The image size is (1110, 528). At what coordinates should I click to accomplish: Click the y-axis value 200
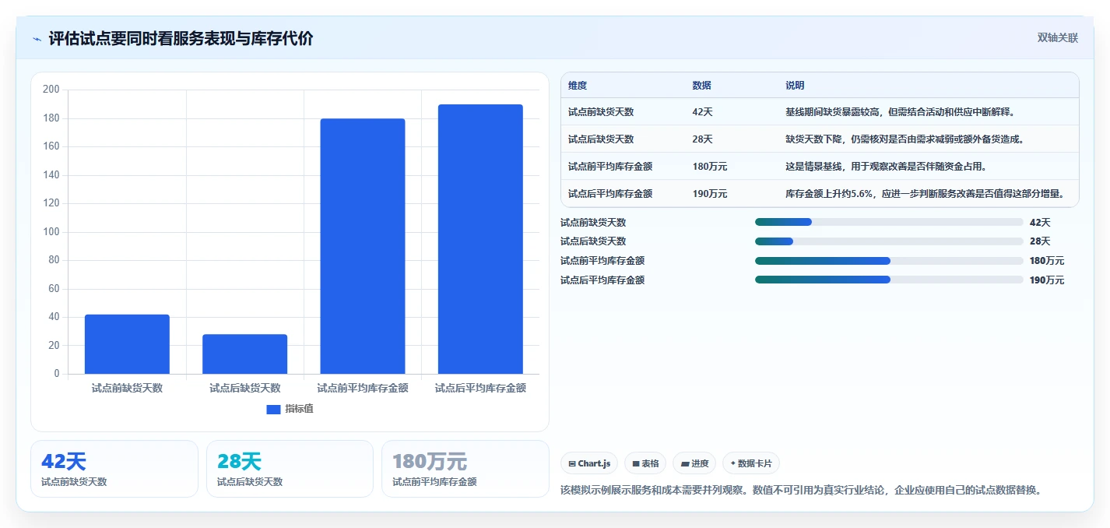(x=51, y=90)
